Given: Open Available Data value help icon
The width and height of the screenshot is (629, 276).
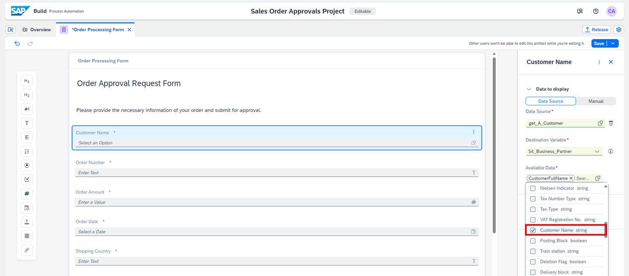Looking at the screenshot, I should point(598,178).
